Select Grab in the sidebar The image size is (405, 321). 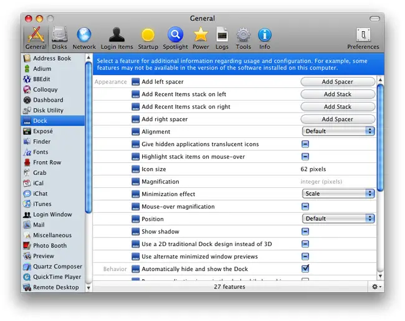coord(53,172)
